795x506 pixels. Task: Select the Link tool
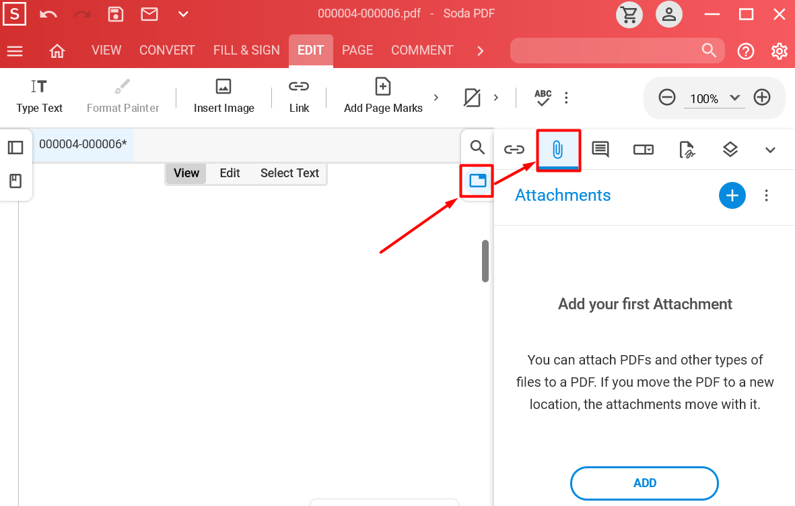coord(298,96)
